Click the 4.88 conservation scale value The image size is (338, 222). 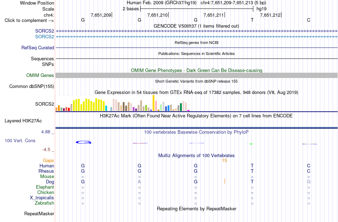(x=46, y=132)
